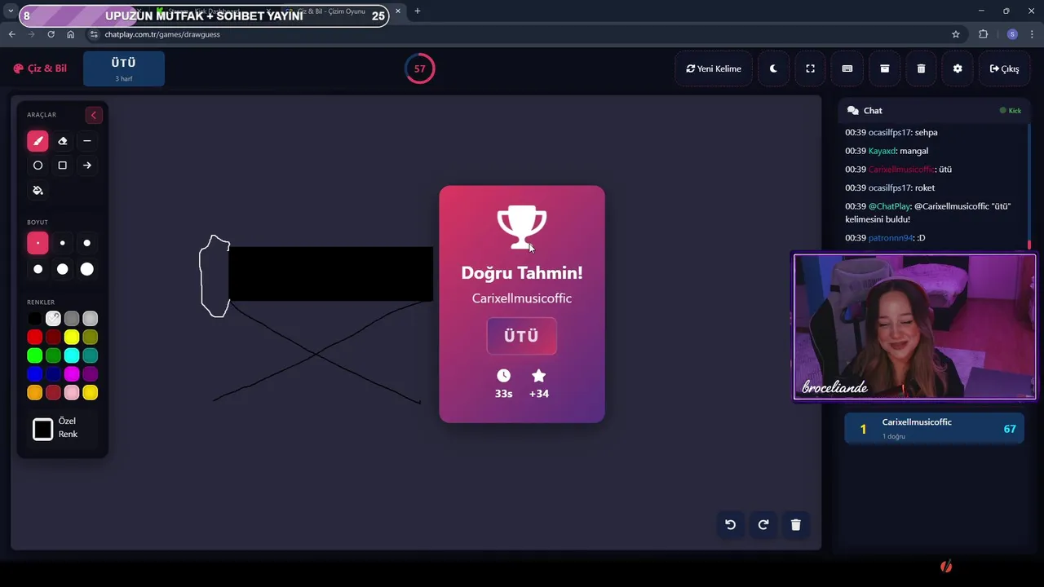Open the browser profile avatar
This screenshot has width=1044, height=587.
tap(1012, 34)
